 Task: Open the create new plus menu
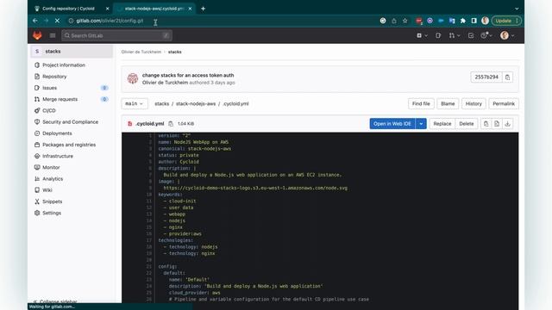(422, 35)
